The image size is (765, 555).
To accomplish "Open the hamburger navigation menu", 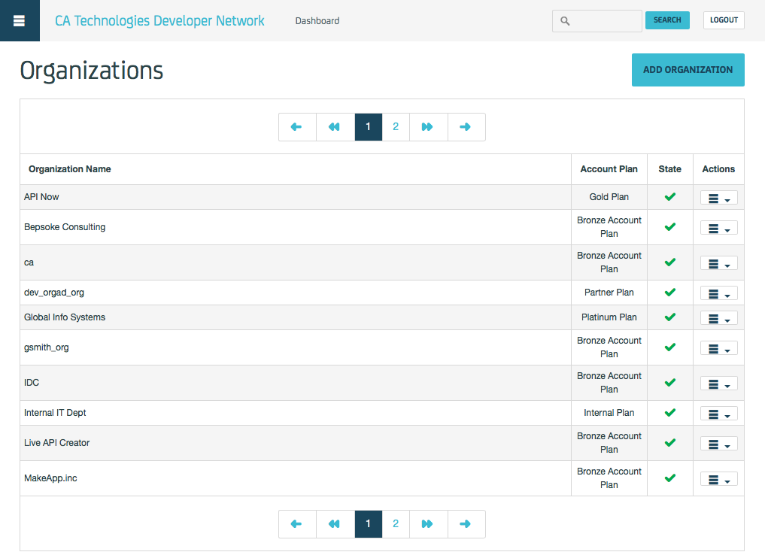I will [x=20, y=20].
